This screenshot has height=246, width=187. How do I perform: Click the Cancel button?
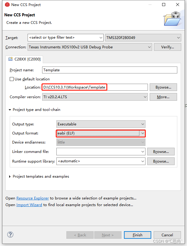(x=167, y=235)
